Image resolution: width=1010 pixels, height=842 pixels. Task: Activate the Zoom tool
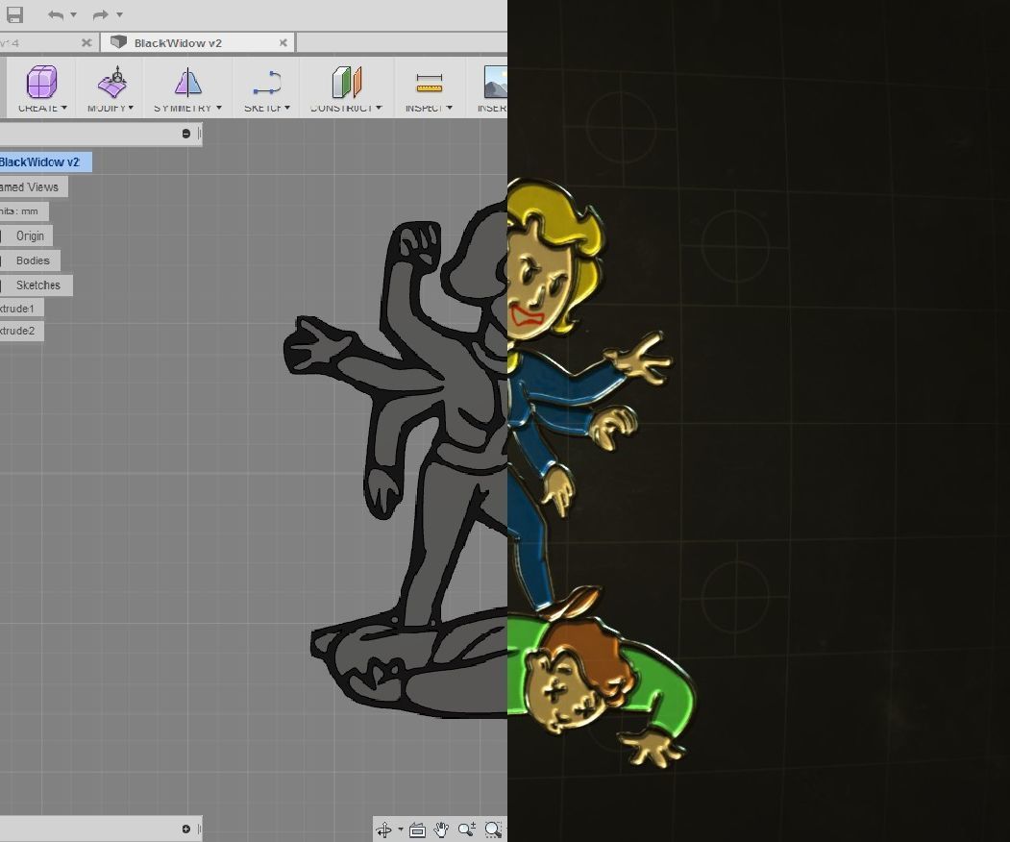(465, 828)
